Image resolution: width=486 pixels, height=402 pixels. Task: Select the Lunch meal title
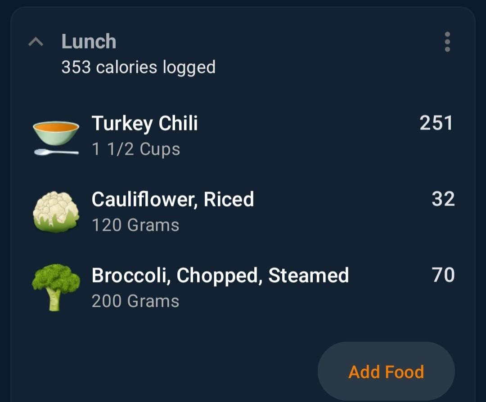click(x=89, y=41)
